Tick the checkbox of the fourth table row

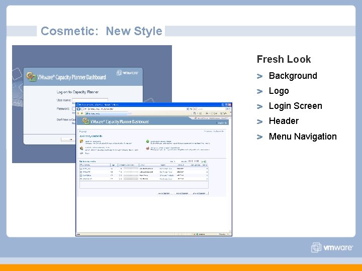click(81, 179)
